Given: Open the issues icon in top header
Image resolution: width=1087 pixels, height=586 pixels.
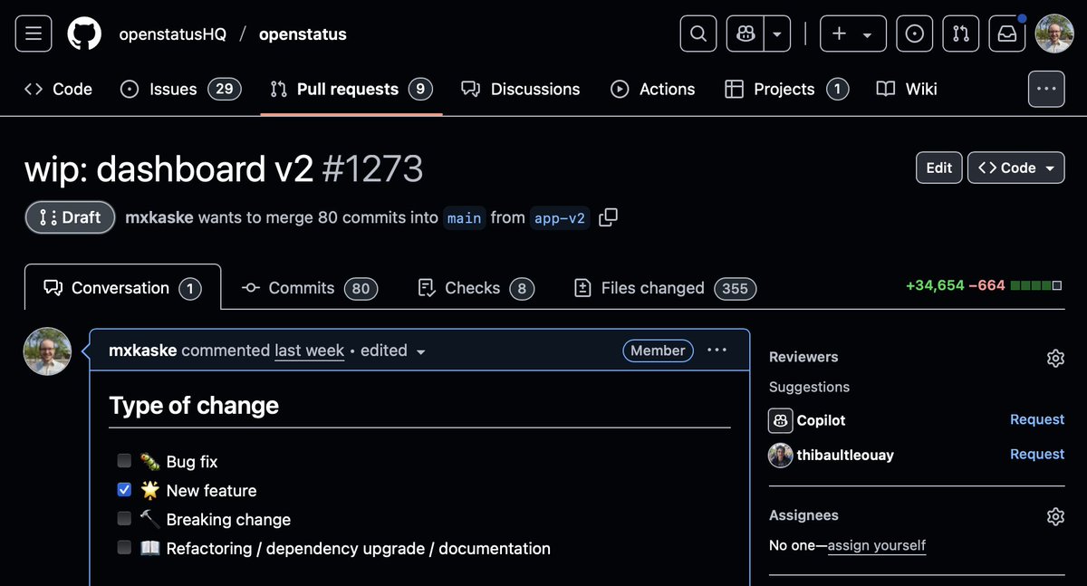Looking at the screenshot, I should (x=915, y=34).
